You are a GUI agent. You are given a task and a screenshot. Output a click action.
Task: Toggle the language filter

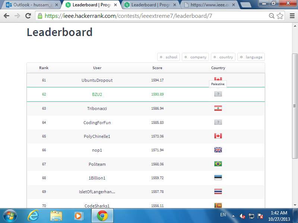click(251, 57)
